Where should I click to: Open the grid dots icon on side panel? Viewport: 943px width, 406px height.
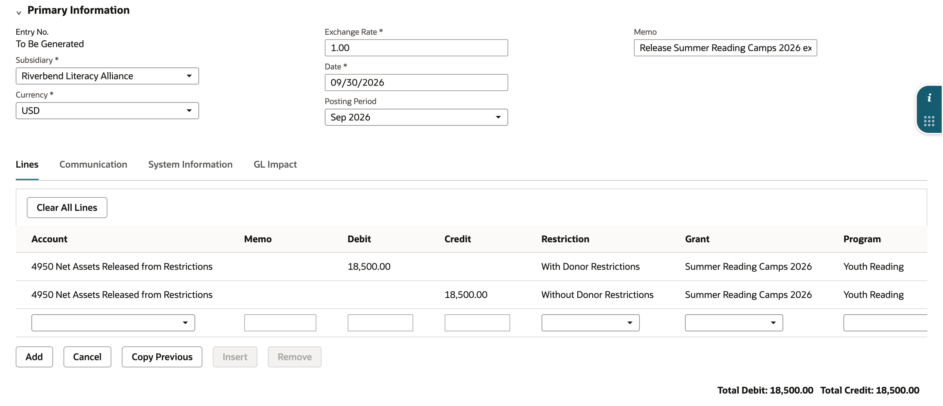coord(929,121)
